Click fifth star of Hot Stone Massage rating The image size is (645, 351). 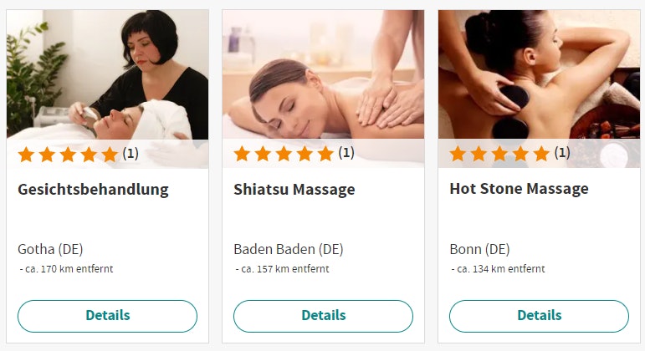coord(541,154)
